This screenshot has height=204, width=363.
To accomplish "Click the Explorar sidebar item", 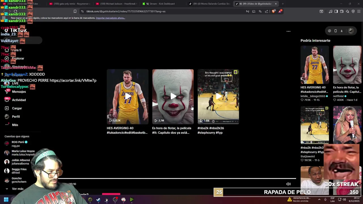I will 18,58.
